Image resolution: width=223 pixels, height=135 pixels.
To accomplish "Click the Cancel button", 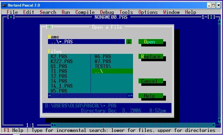I will (151, 81).
